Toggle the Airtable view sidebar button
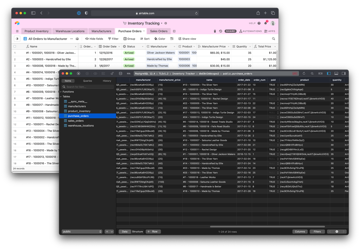This screenshot has width=360, height=250. click(x=17, y=39)
